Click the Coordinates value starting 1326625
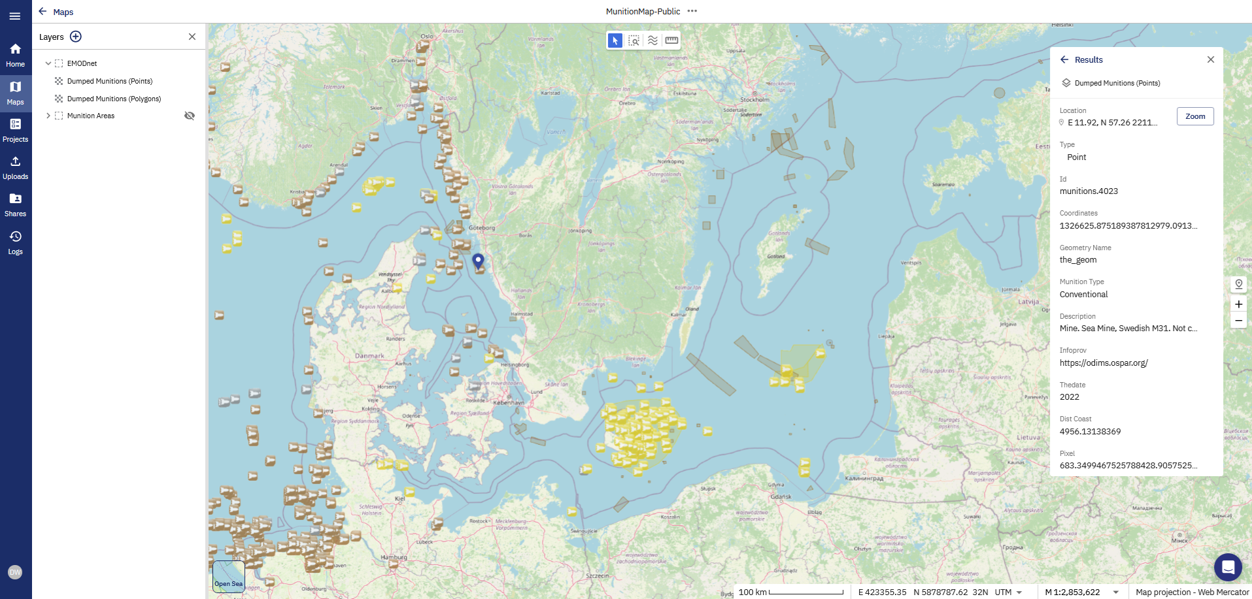 pos(1128,226)
